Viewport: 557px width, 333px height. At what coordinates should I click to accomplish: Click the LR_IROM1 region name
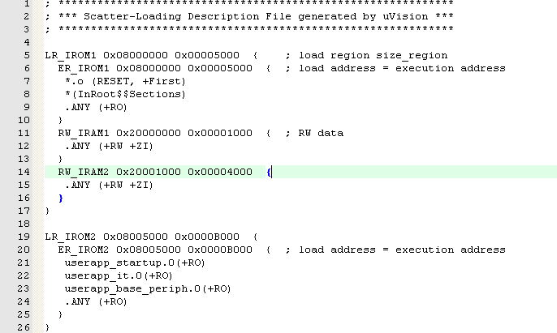point(71,55)
